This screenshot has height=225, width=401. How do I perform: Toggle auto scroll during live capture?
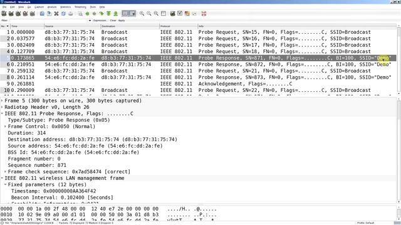coord(132,14)
